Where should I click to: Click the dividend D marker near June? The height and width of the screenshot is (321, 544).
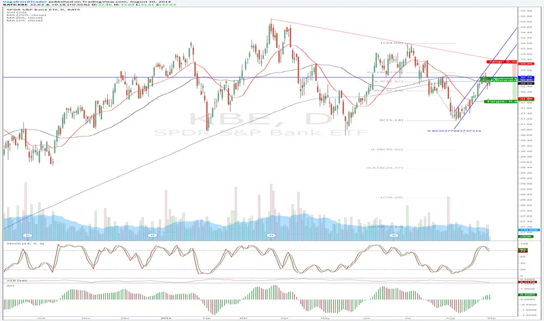coord(394,235)
